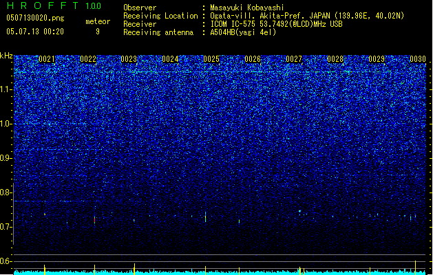Click the 0.9 kHz axis tick label
Viewport: 433px width, 275px height.
pyautogui.click(x=6, y=158)
